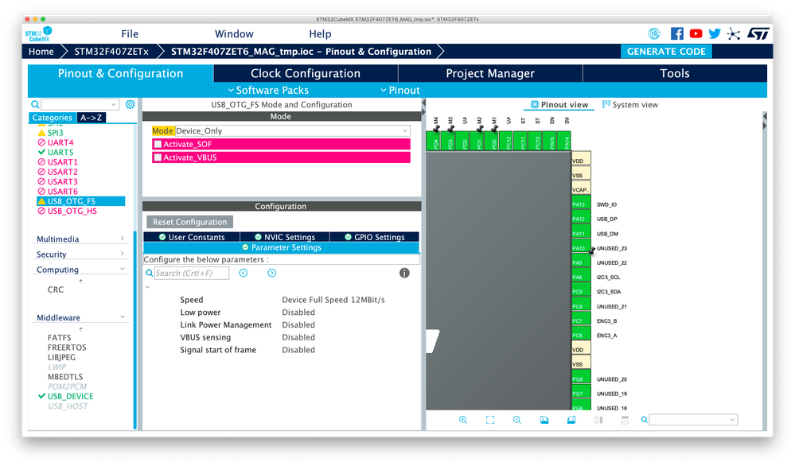Click GENERATE CODE button
The width and height of the screenshot is (795, 466).
pos(666,52)
